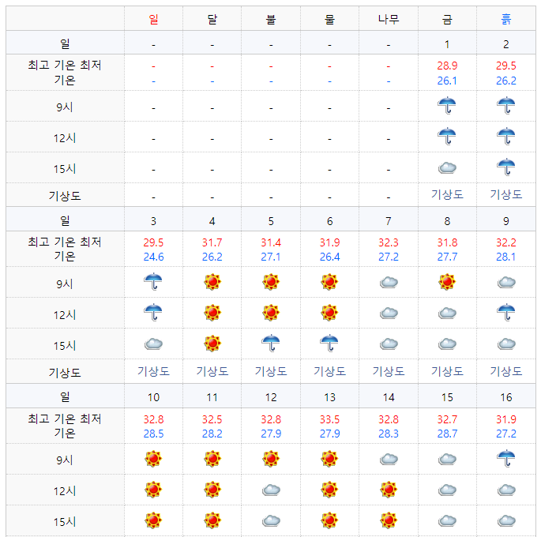Select high temperature 31.7

(212, 242)
